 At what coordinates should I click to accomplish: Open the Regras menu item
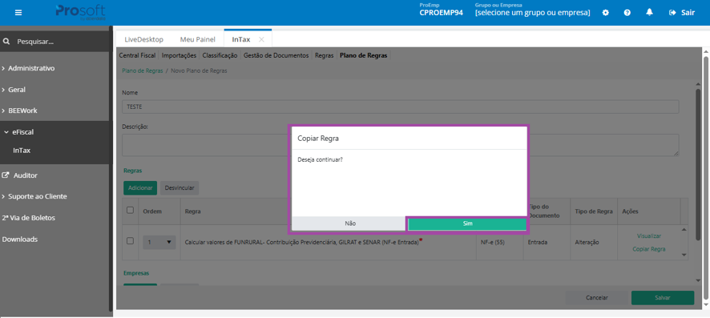325,55
